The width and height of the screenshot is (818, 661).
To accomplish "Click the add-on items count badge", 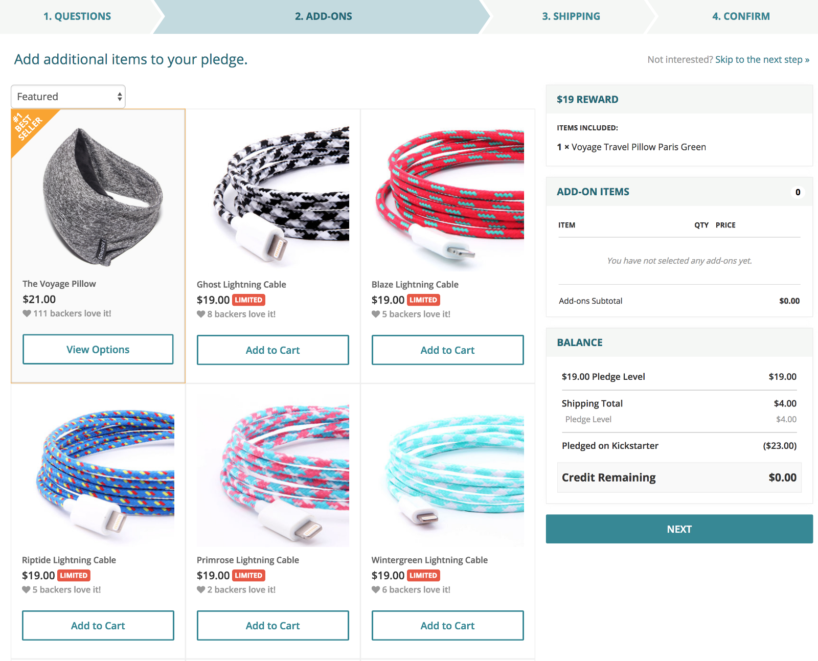I will [798, 192].
